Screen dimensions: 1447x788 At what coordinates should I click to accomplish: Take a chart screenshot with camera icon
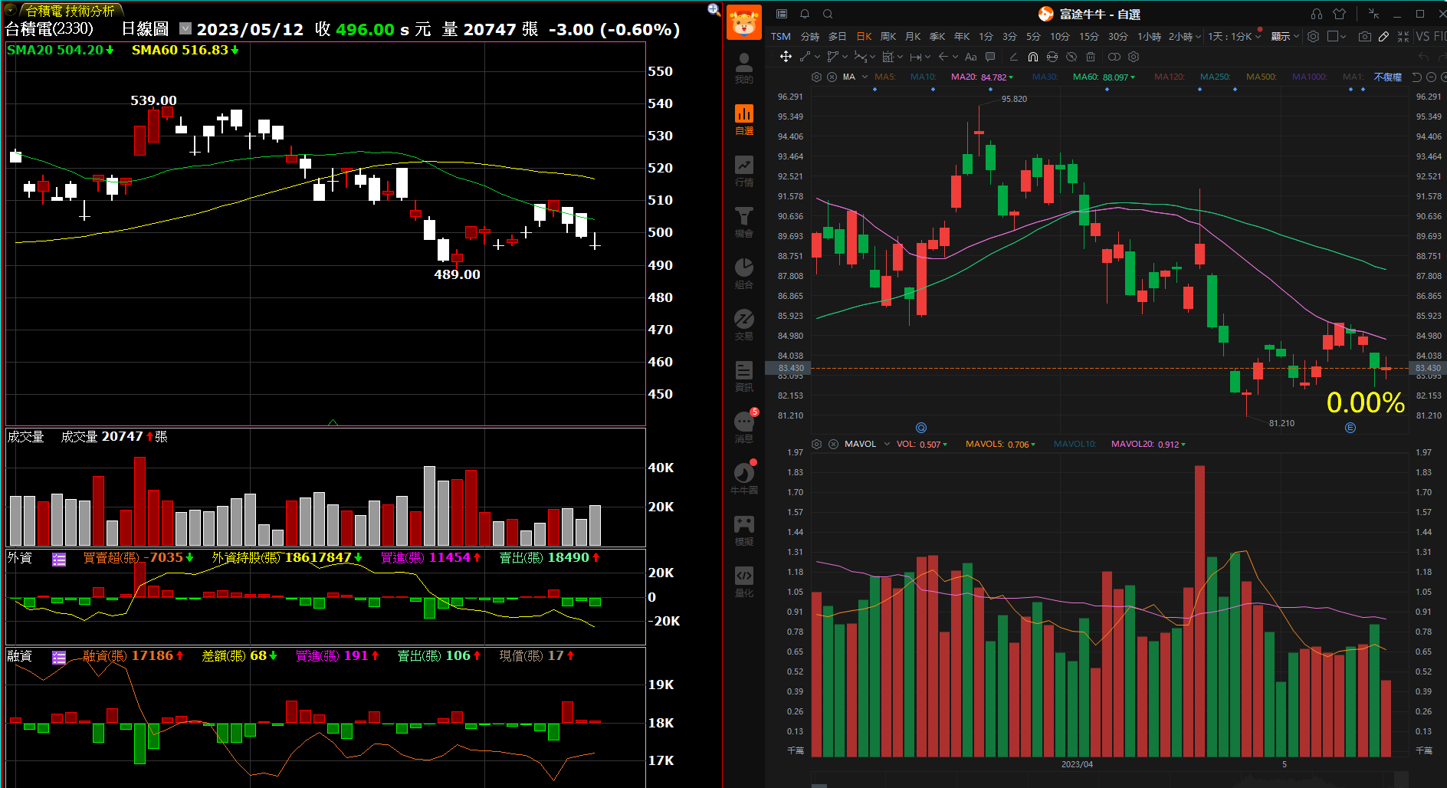click(x=1365, y=36)
